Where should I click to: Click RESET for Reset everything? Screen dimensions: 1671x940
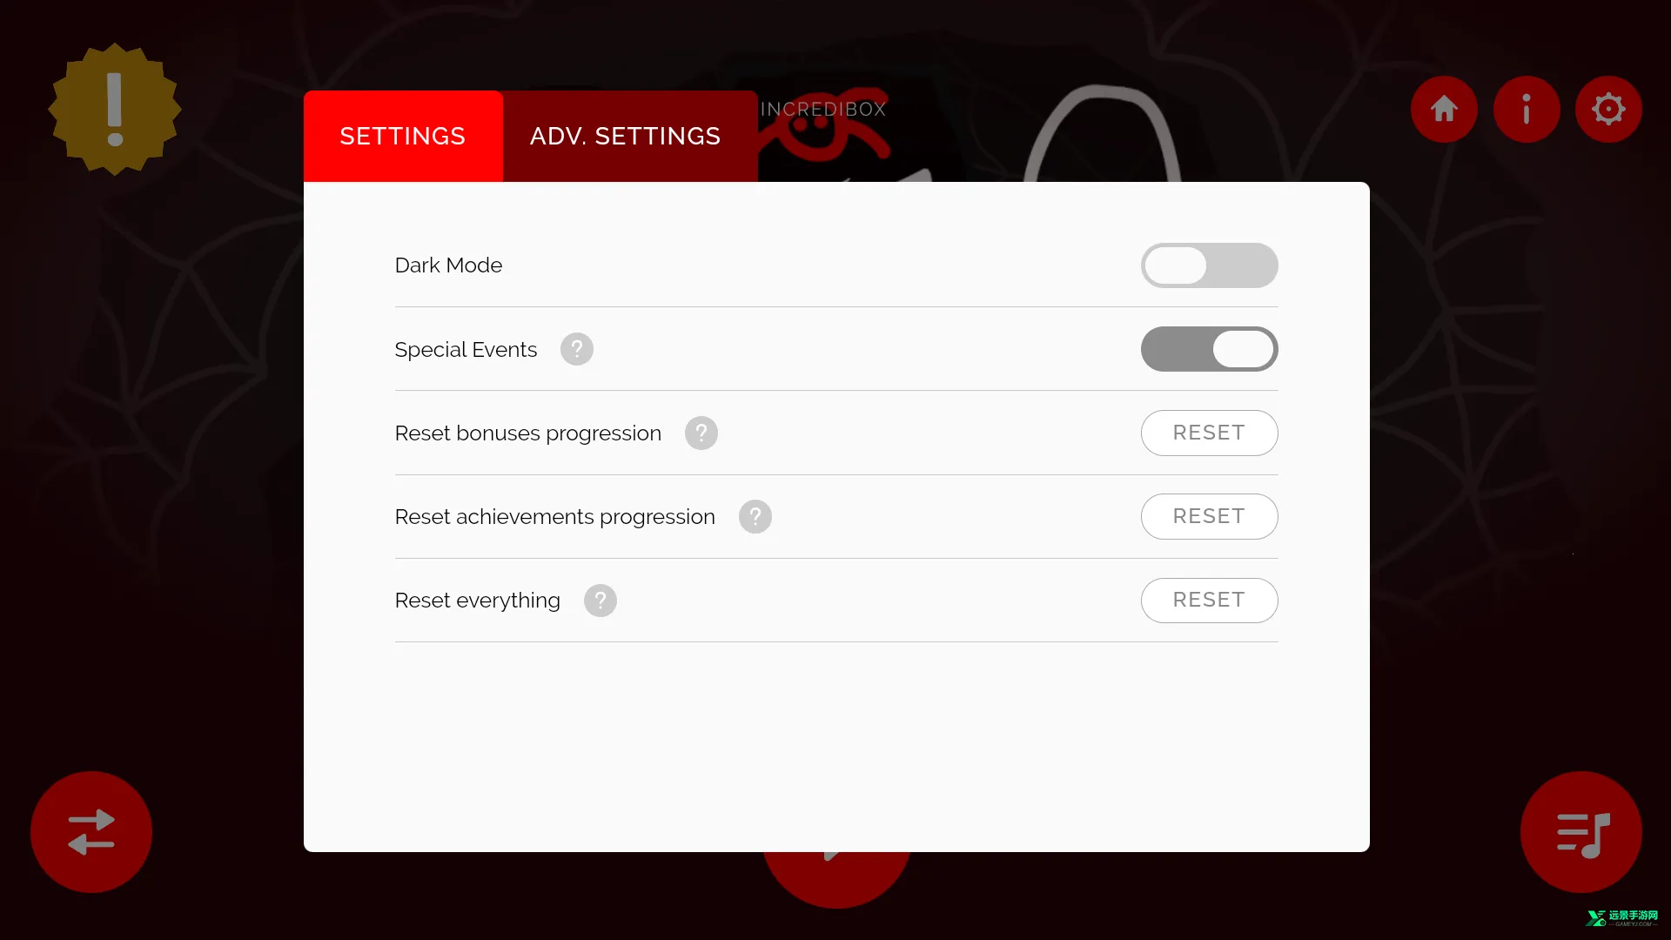tap(1210, 601)
